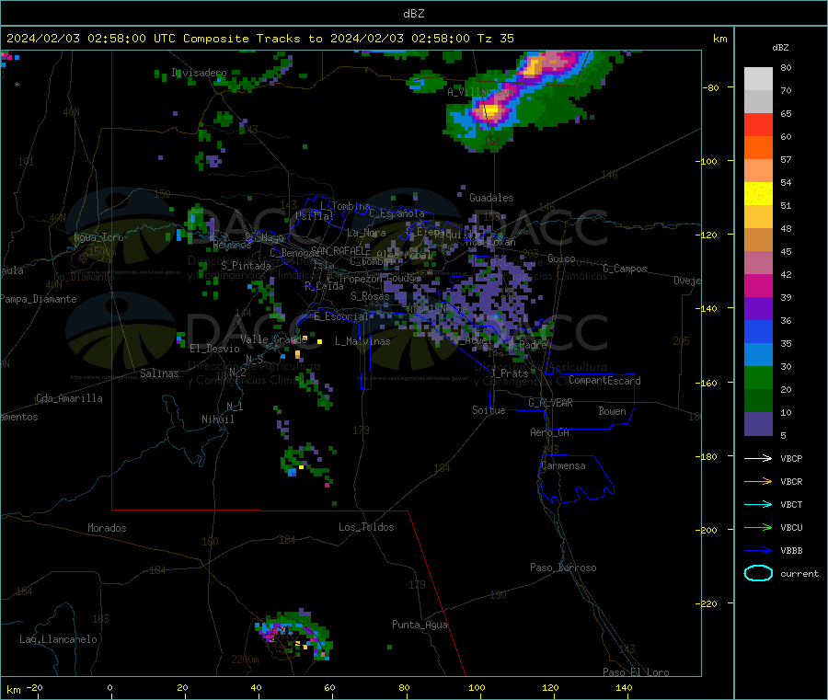Screen dimensions: 828x700
Task: Click the 'current' legend label
Action: pyautogui.click(x=799, y=574)
